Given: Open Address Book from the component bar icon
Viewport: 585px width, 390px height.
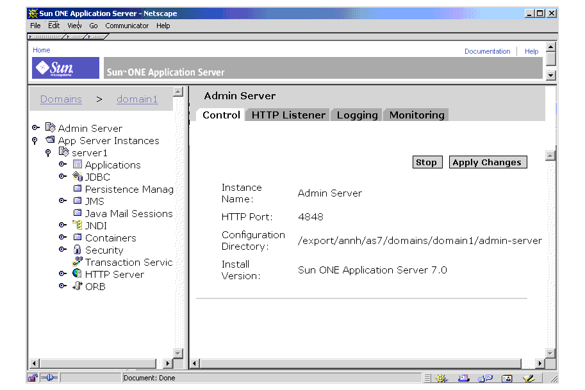Looking at the screenshot, I should pyautogui.click(x=507, y=378).
